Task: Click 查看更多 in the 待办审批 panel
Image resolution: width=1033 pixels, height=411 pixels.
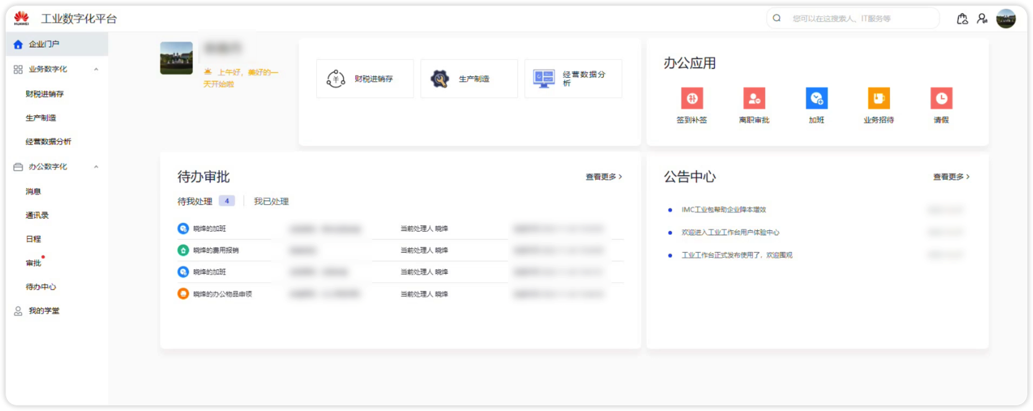Action: [603, 177]
